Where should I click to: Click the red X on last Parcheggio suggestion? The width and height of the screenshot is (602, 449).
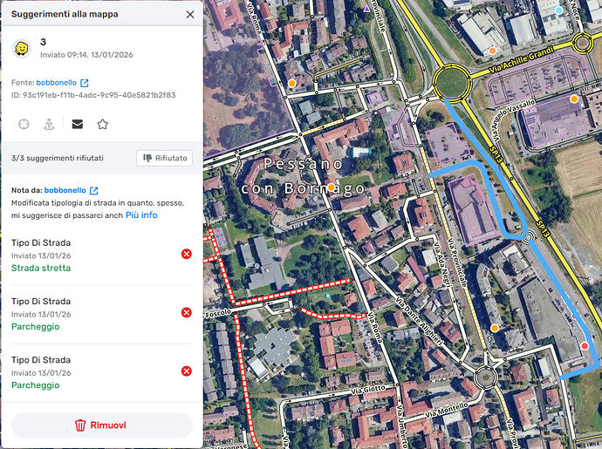click(186, 371)
